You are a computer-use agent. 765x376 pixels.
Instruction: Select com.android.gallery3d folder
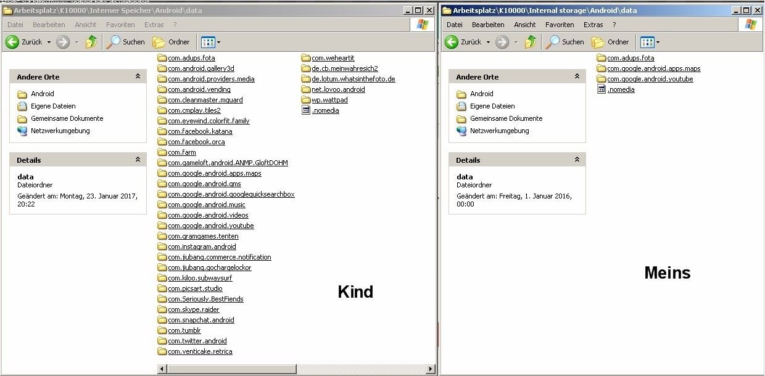196,68
